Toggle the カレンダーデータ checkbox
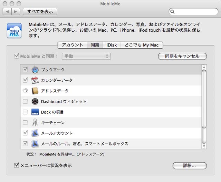The height and width of the screenshot is (182, 221). pos(25,80)
